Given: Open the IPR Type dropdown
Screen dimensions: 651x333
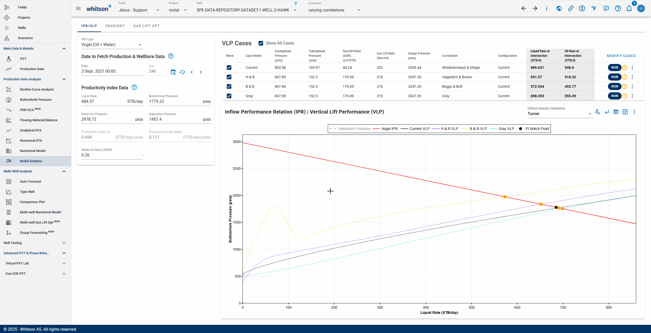Looking at the screenshot, I should point(112,45).
